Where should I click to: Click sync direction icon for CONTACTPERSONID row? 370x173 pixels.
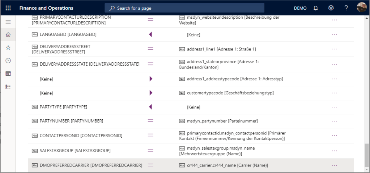(150, 136)
